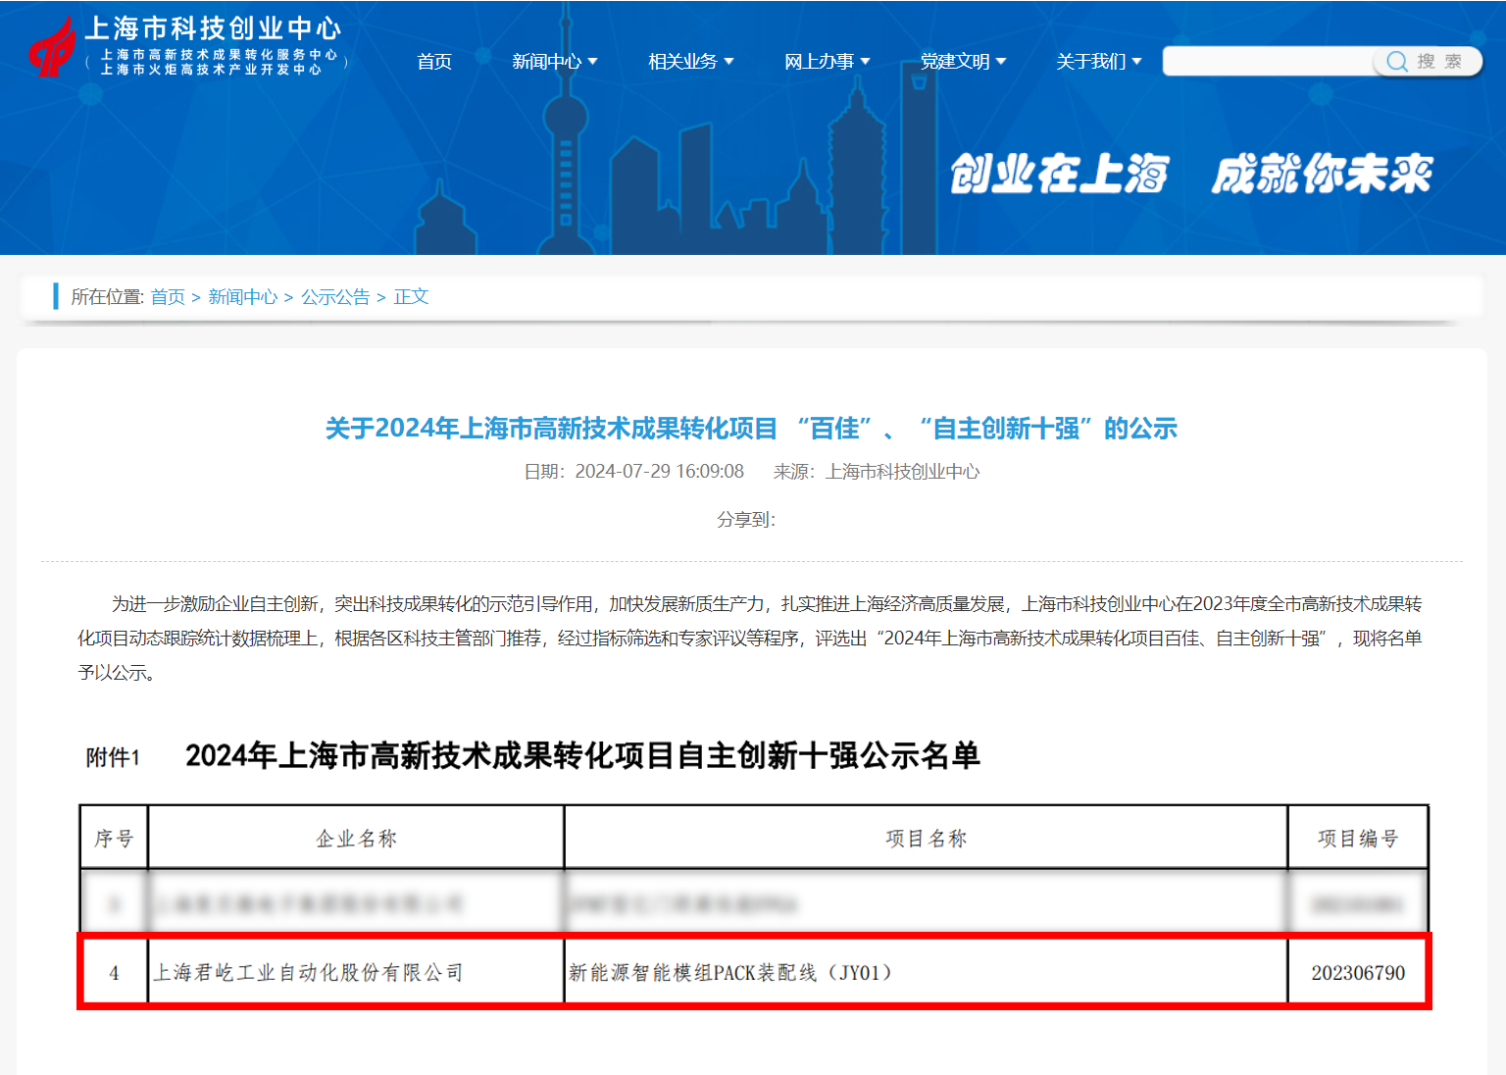Click the red torch logo icon
Image resolution: width=1506 pixels, height=1075 pixels.
[x=52, y=48]
